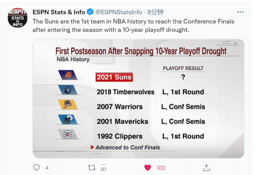Click the blue verified badge
Image resolution: width=259 pixels, height=175 pixels.
click(x=90, y=13)
